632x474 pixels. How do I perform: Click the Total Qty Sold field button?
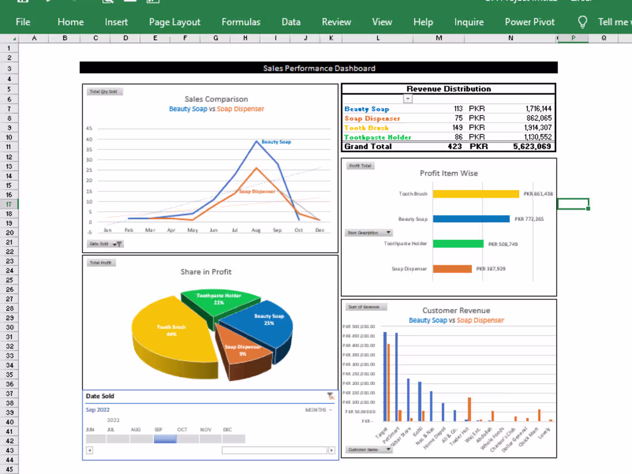(104, 91)
